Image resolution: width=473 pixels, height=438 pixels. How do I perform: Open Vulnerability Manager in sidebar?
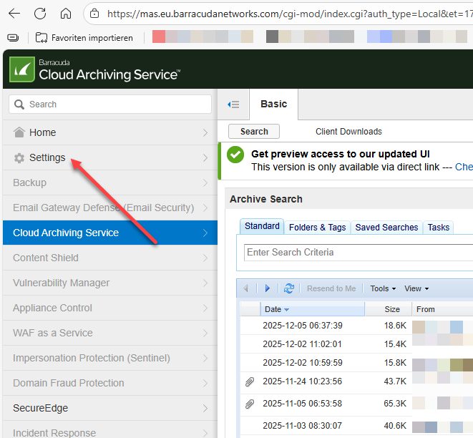110,283
